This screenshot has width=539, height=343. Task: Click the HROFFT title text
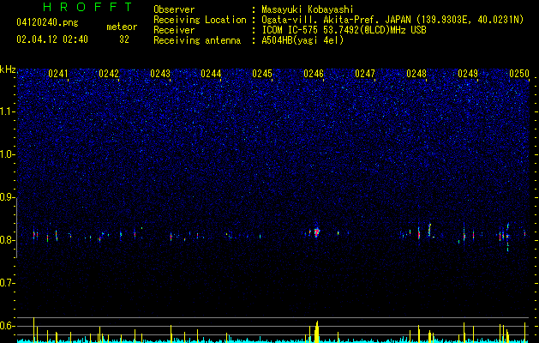tap(87, 7)
